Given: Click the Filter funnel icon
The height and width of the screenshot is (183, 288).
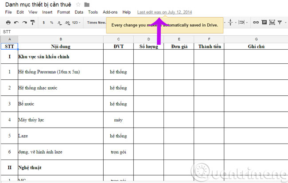Looking at the screenshot, I should (280, 23).
